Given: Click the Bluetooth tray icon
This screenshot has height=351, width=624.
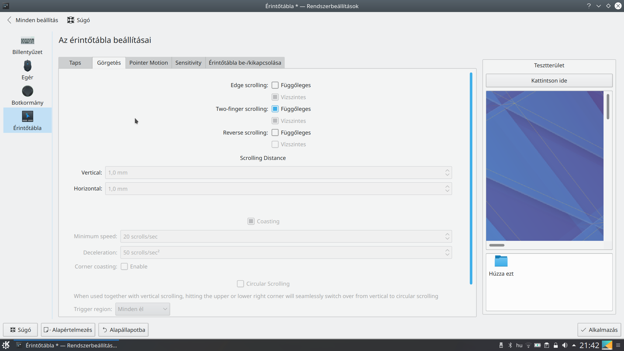Looking at the screenshot, I should pos(510,345).
